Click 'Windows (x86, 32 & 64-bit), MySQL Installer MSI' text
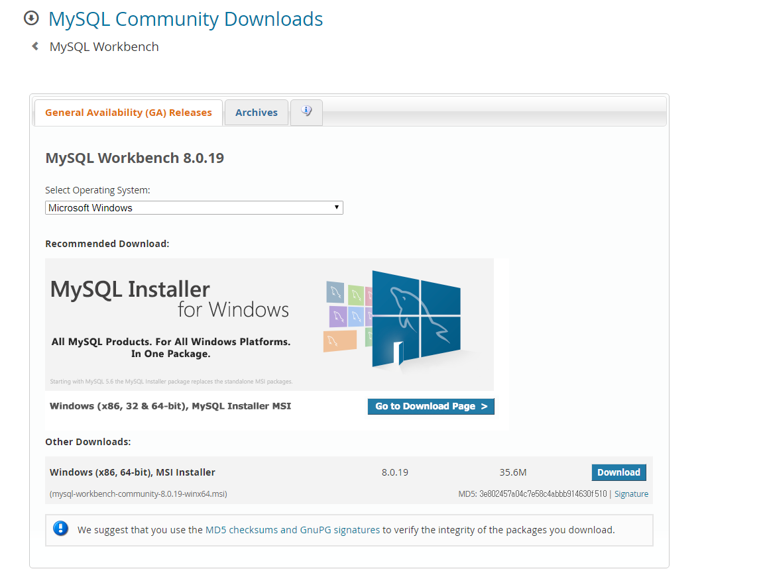Image resolution: width=765 pixels, height=573 pixels. 170,406
